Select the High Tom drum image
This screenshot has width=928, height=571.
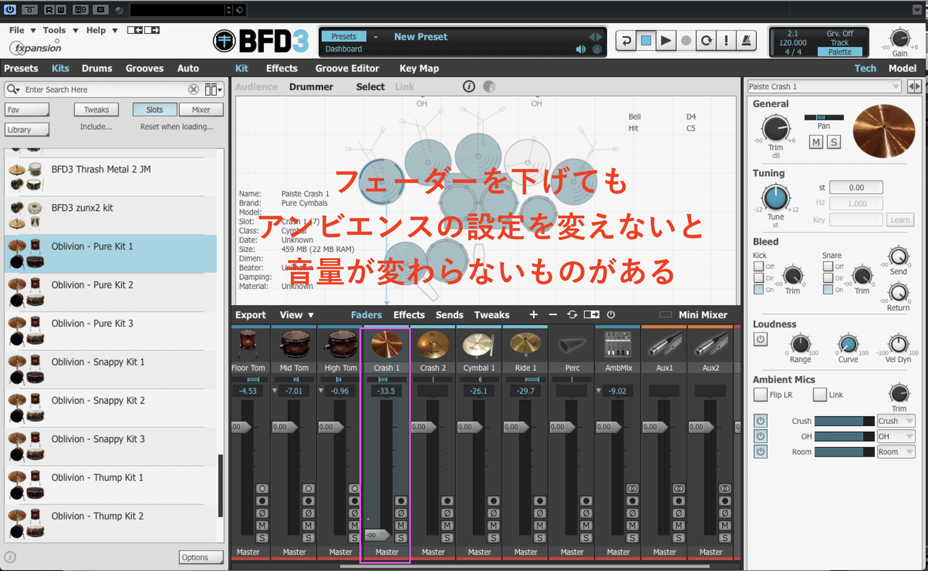click(x=341, y=343)
